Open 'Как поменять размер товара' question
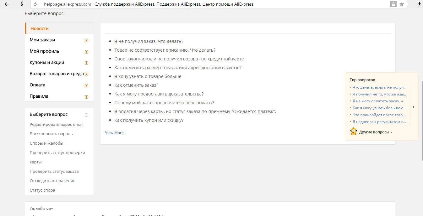 (x=178, y=68)
